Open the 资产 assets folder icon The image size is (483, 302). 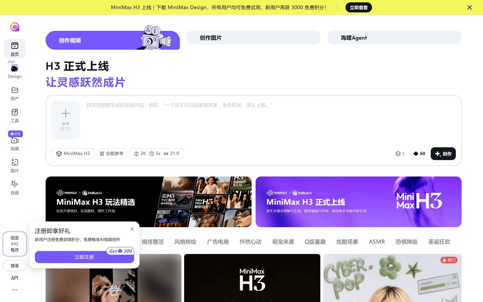tap(15, 94)
